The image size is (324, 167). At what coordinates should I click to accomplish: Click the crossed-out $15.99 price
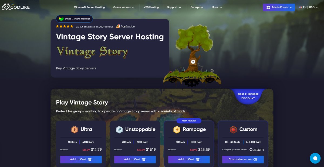tap(86, 150)
